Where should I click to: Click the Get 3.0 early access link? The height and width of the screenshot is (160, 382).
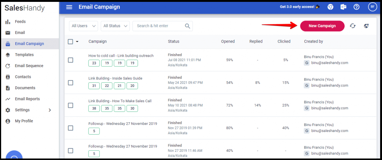300,7
